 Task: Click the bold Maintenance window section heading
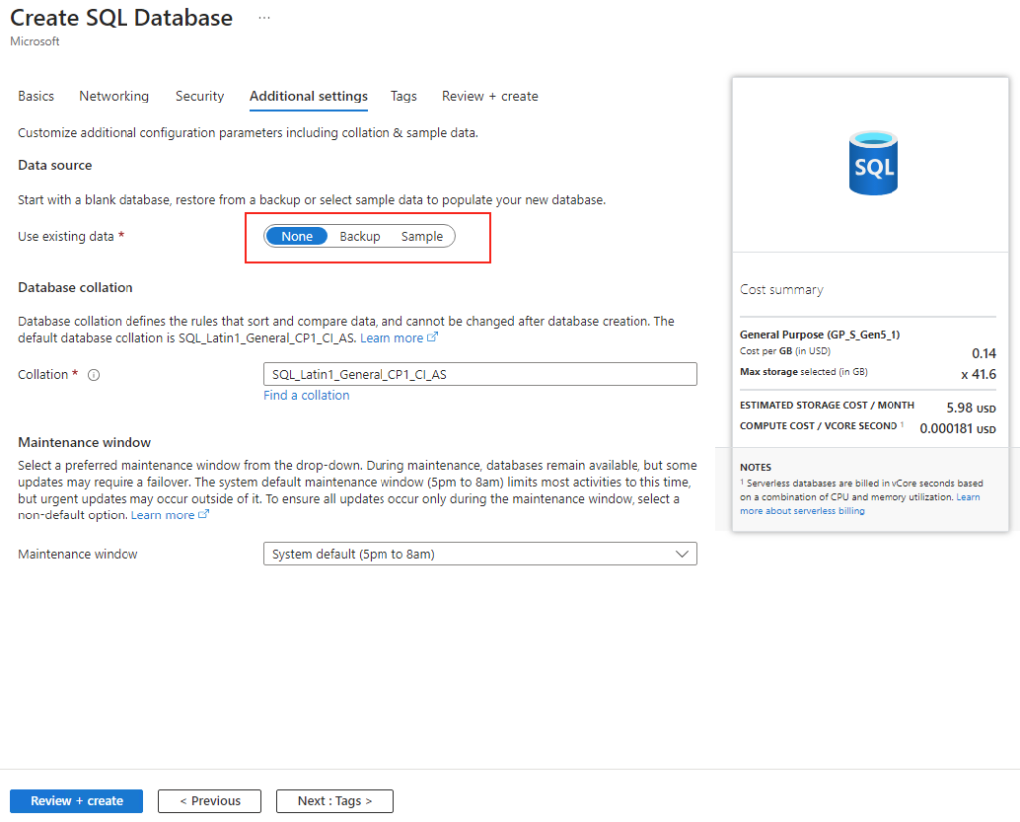[x=85, y=443]
